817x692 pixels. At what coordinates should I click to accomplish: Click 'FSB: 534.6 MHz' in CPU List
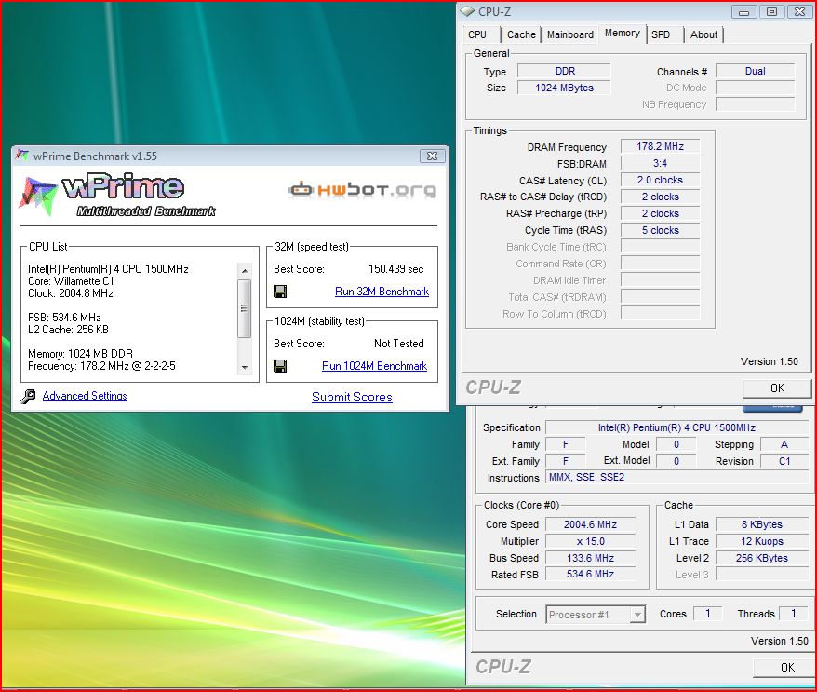click(x=64, y=317)
